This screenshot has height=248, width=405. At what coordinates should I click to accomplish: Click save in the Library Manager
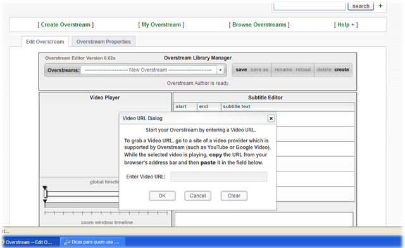tap(241, 70)
